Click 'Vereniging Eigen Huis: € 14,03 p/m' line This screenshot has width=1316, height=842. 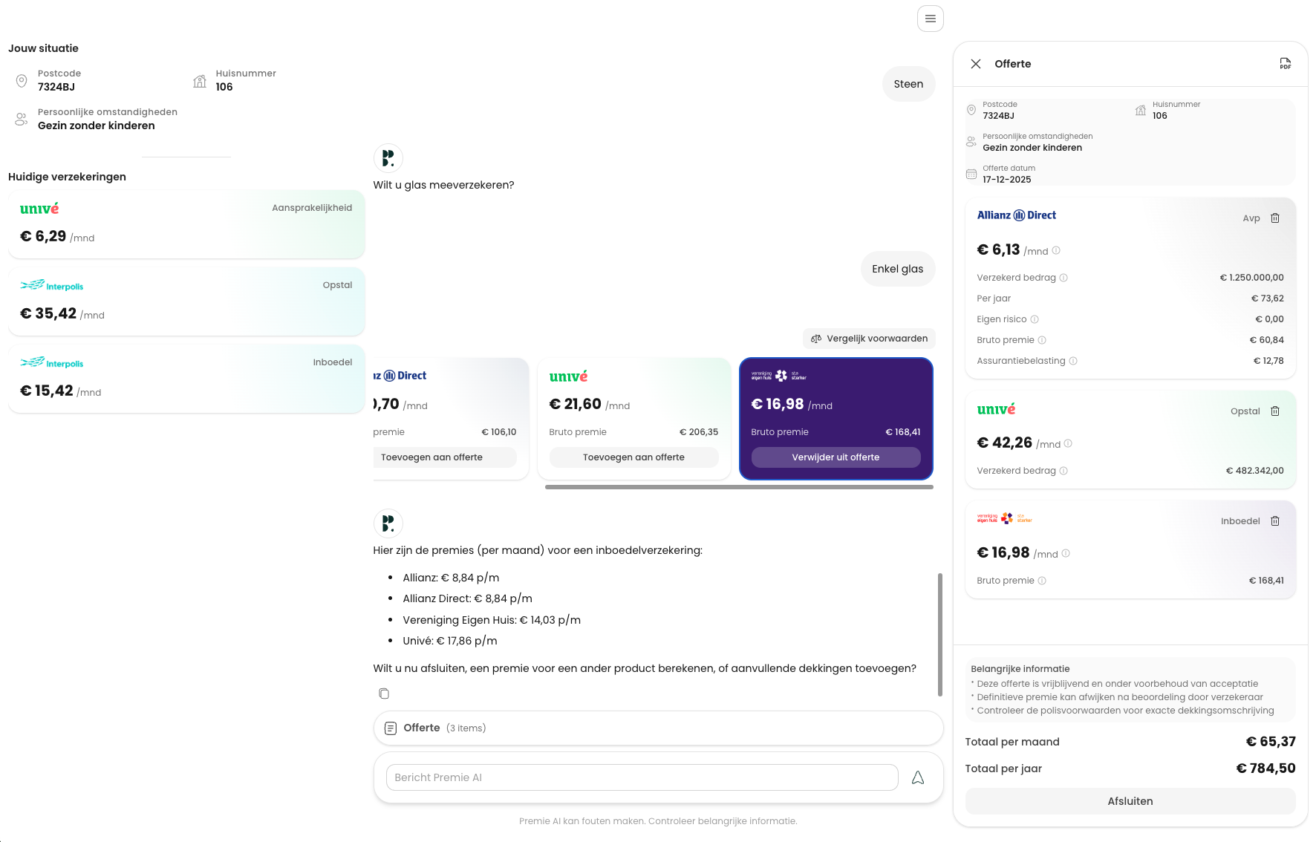pos(492,620)
